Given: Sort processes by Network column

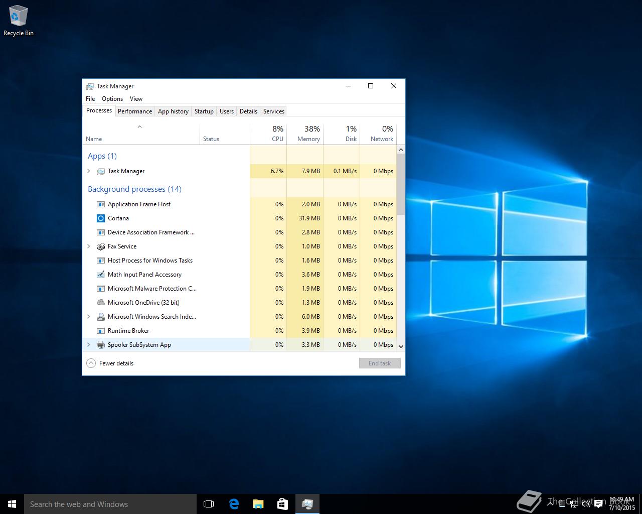Looking at the screenshot, I should [x=378, y=134].
